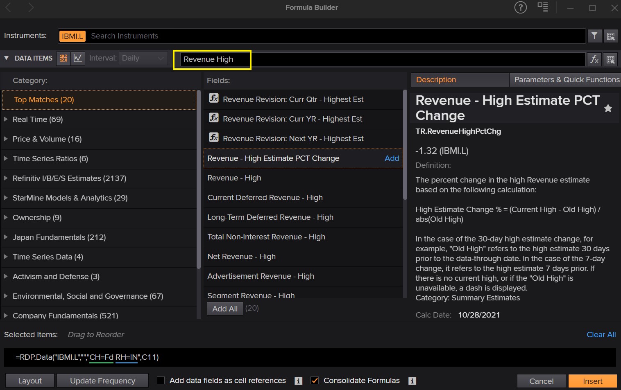This screenshot has height=390, width=621.
Task: Open Update Frequency settings
Action: pyautogui.click(x=102, y=381)
